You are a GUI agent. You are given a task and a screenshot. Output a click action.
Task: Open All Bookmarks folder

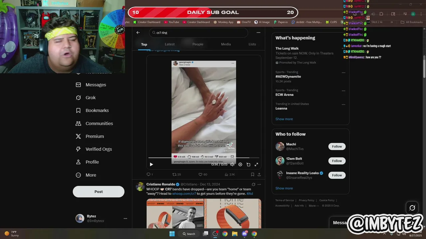click(x=412, y=22)
